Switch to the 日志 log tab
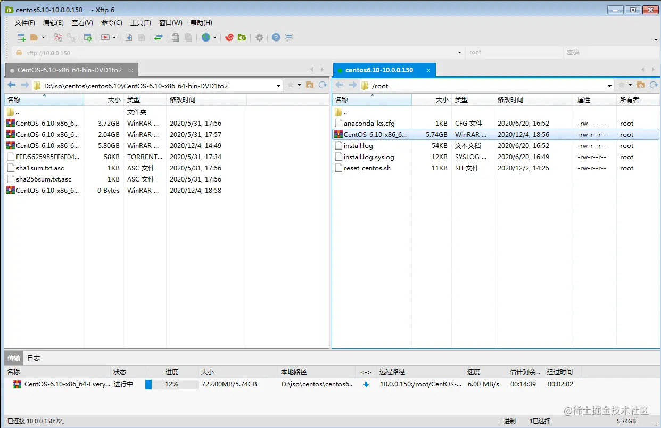The height and width of the screenshot is (428, 661). [x=34, y=358]
